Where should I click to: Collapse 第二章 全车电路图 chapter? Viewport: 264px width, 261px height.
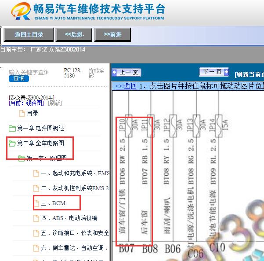pyautogui.click(x=40, y=143)
